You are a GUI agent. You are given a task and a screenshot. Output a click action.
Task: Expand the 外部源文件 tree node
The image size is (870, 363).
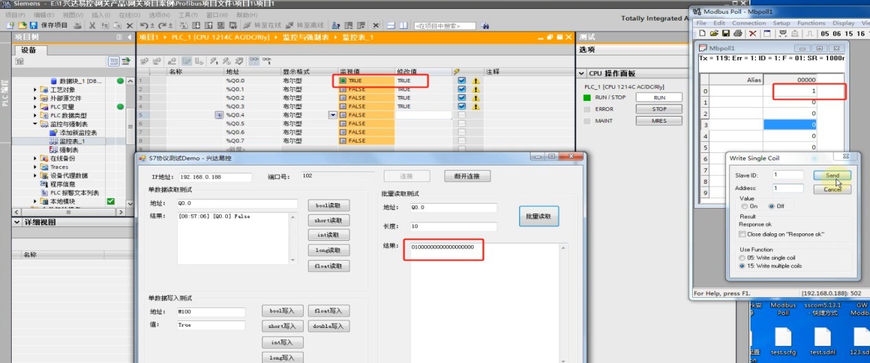point(36,98)
